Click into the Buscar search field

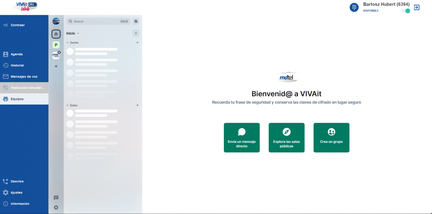tap(98, 21)
